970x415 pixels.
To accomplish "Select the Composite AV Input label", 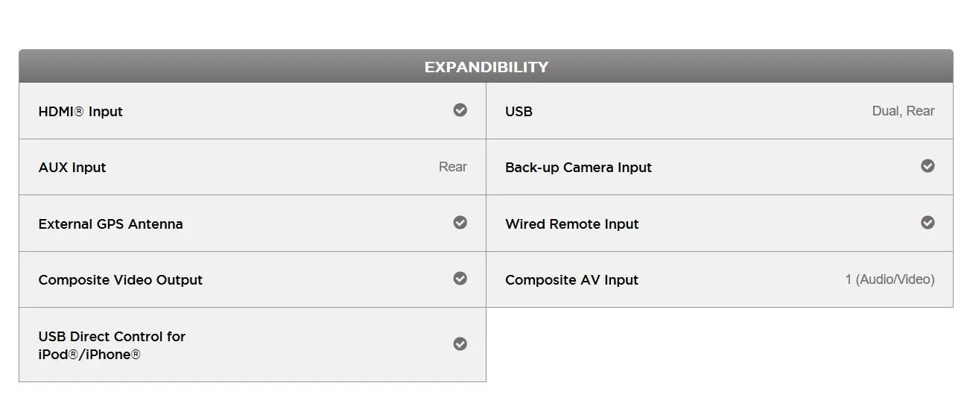I will click(x=571, y=280).
